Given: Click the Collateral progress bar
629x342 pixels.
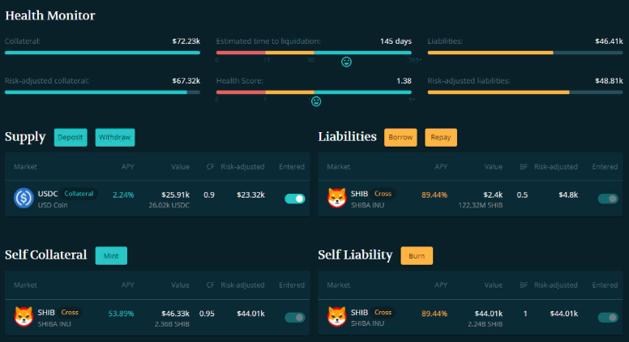Looking at the screenshot, I should pos(102,53).
